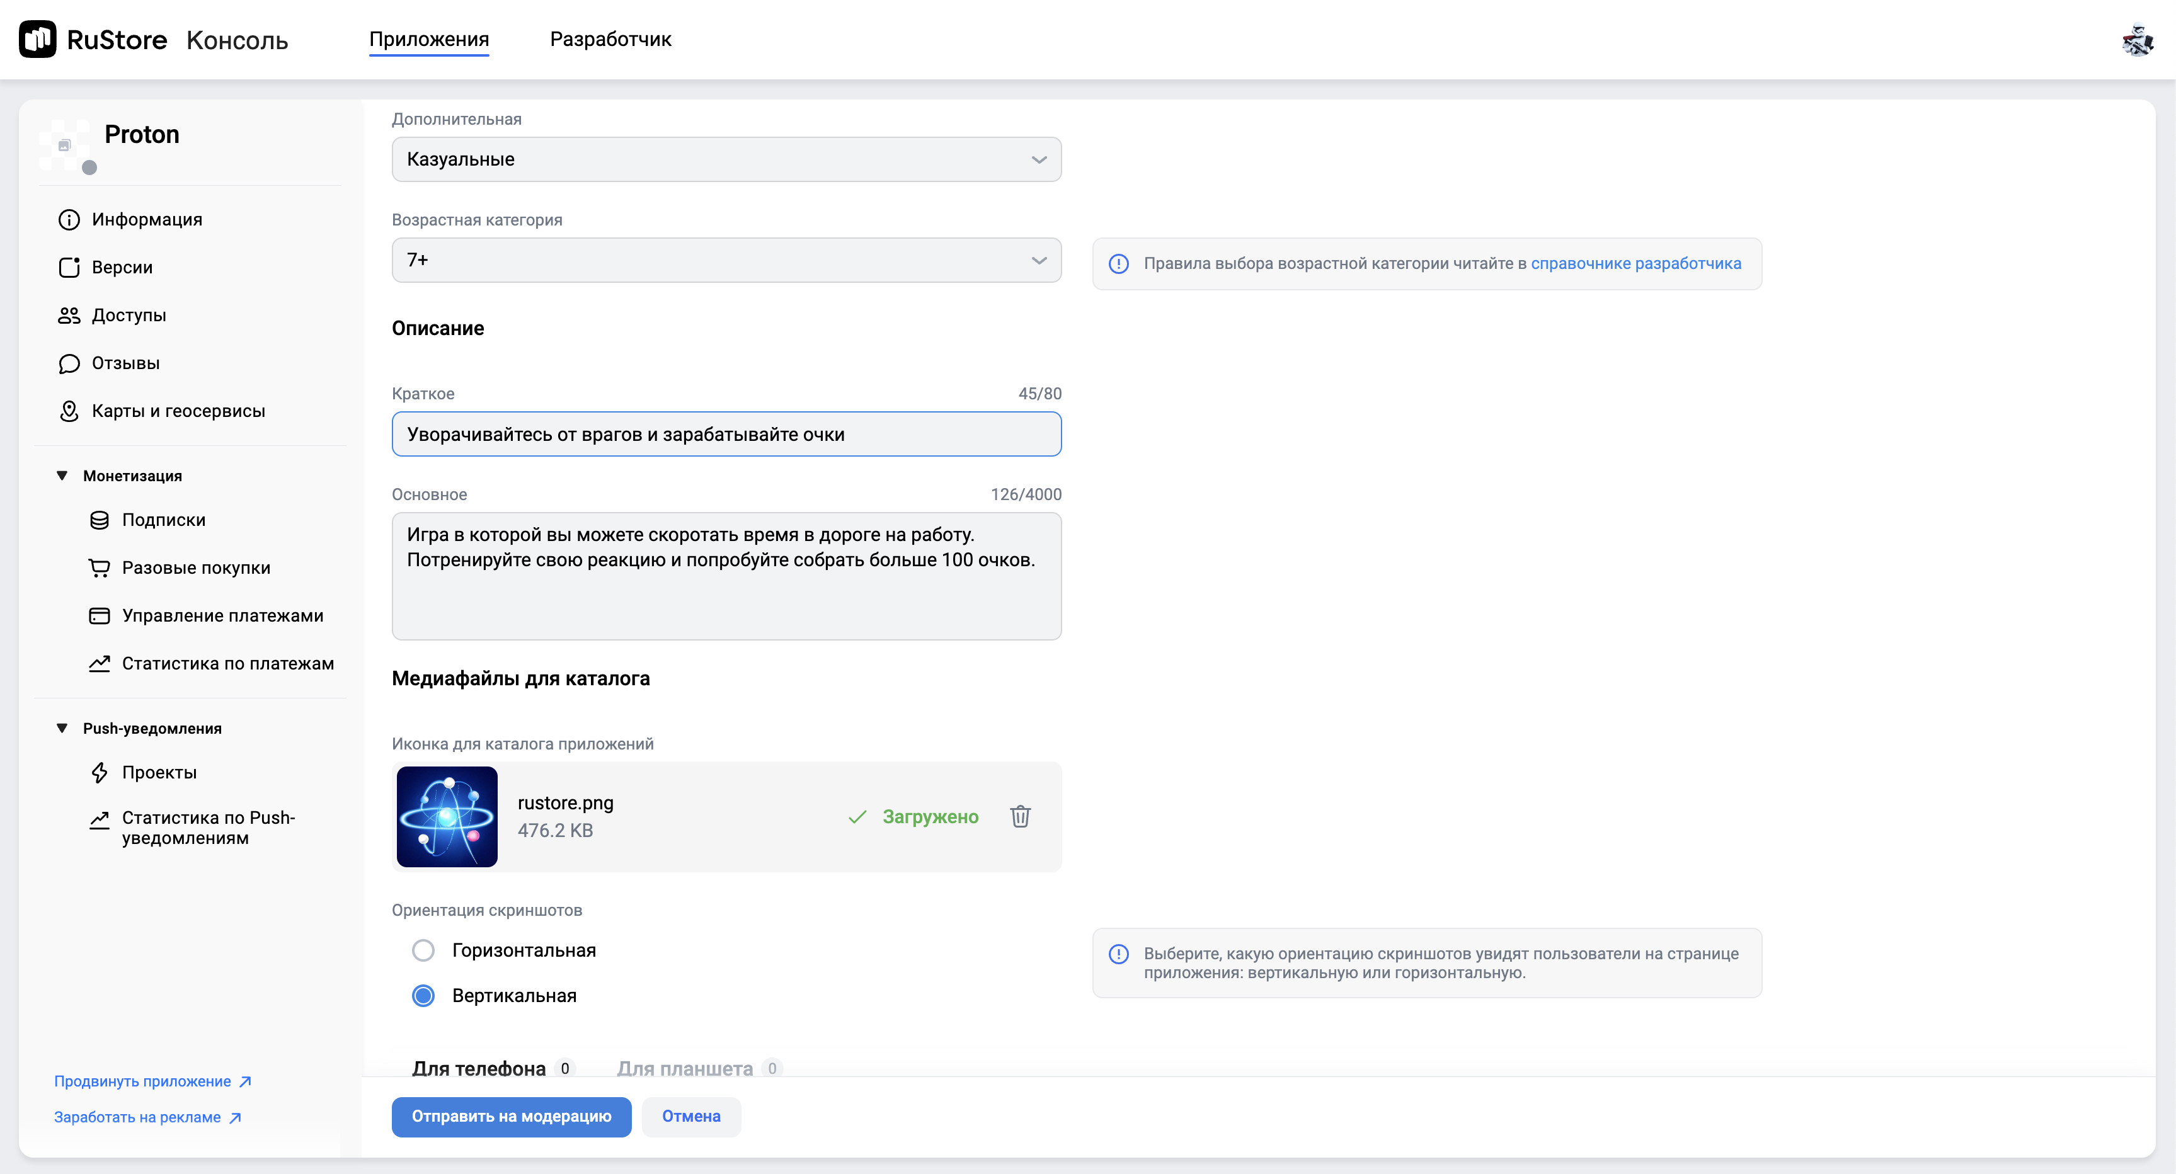Click the Proton app name
The height and width of the screenshot is (1174, 2176).
(x=142, y=135)
